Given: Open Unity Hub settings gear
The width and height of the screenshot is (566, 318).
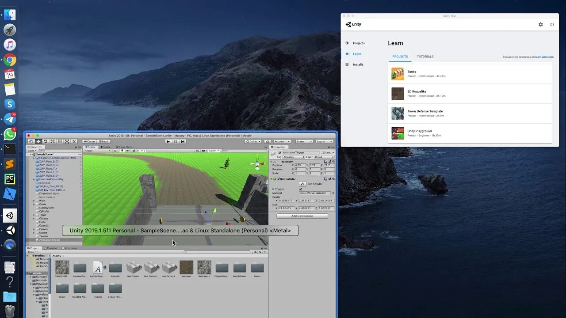Looking at the screenshot, I should click(x=540, y=24).
